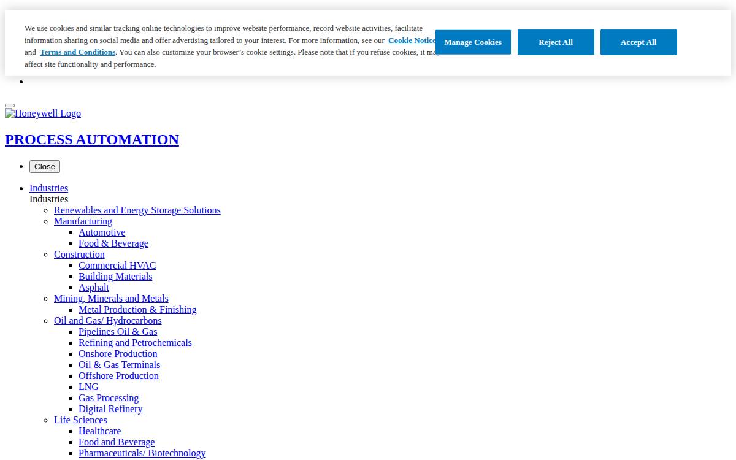Click the Manage Cookies button

(473, 42)
